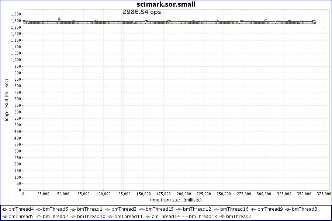Select the bmThread3 legend label
This screenshot has width=332, height=221.
coord(124,209)
